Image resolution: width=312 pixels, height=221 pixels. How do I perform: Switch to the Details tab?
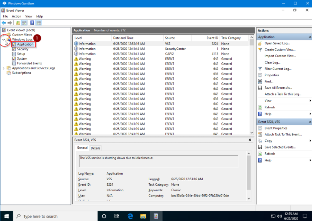[x=96, y=148]
